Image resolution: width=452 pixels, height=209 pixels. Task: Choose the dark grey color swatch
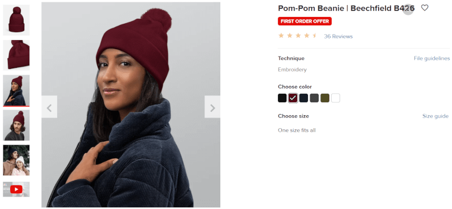coord(314,98)
